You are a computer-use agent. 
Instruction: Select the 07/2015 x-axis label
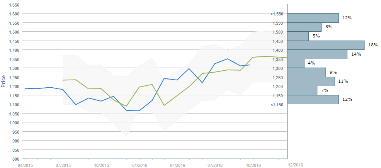(63, 165)
